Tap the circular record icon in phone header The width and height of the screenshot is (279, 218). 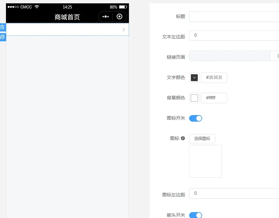119,16
